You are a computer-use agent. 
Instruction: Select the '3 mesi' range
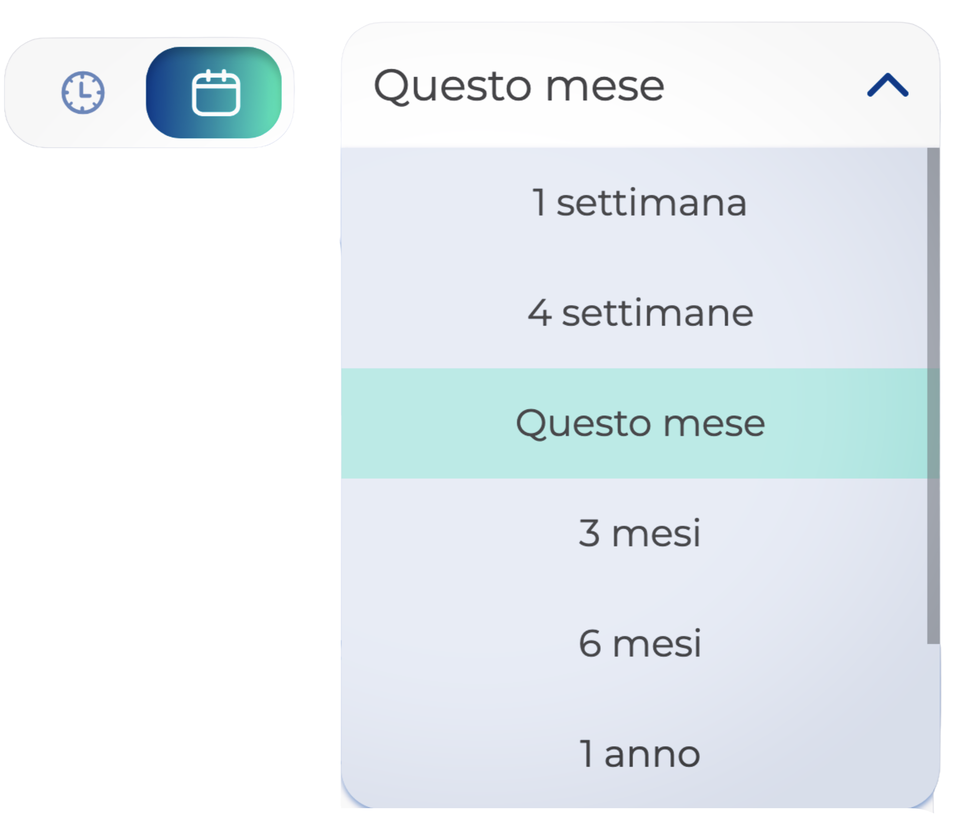[639, 533]
